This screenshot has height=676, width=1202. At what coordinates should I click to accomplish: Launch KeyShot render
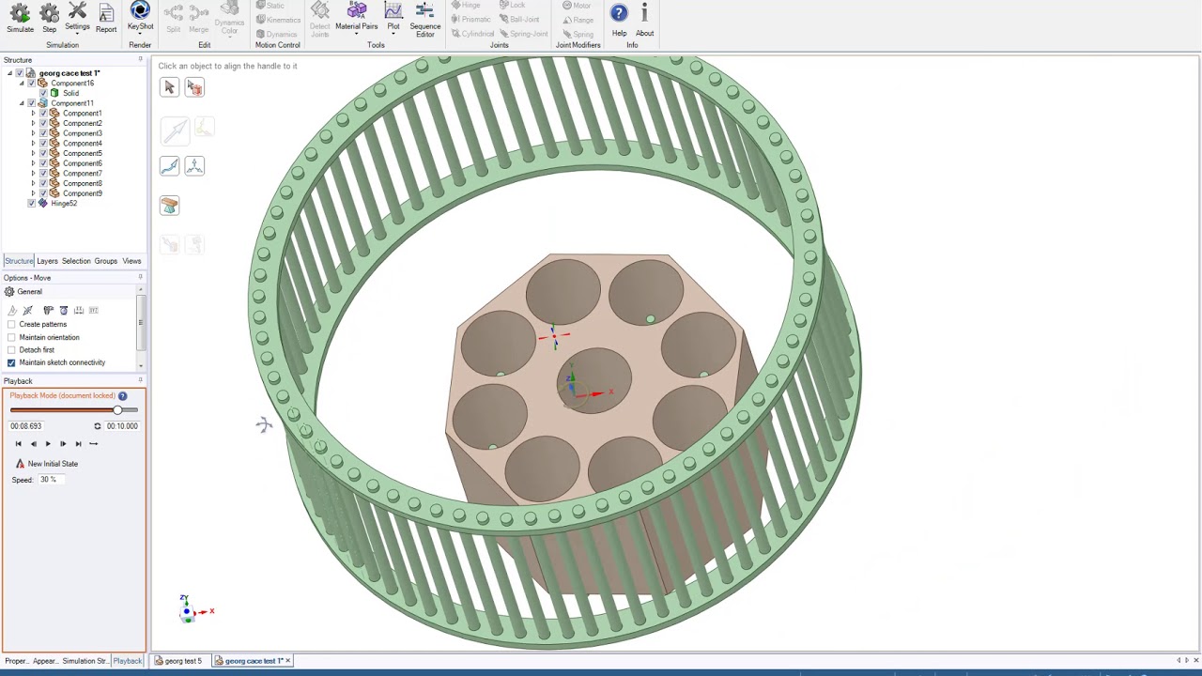[140, 17]
